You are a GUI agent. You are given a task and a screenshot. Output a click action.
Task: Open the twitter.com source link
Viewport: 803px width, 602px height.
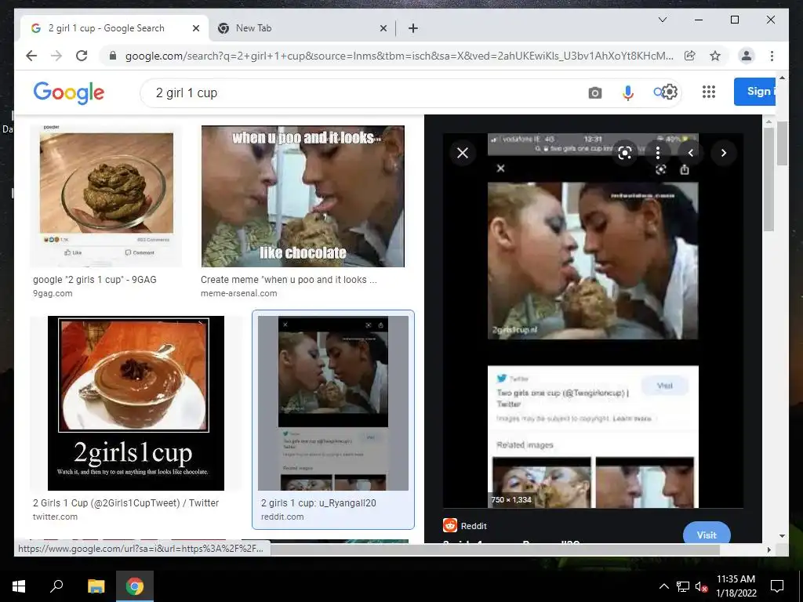click(x=56, y=517)
